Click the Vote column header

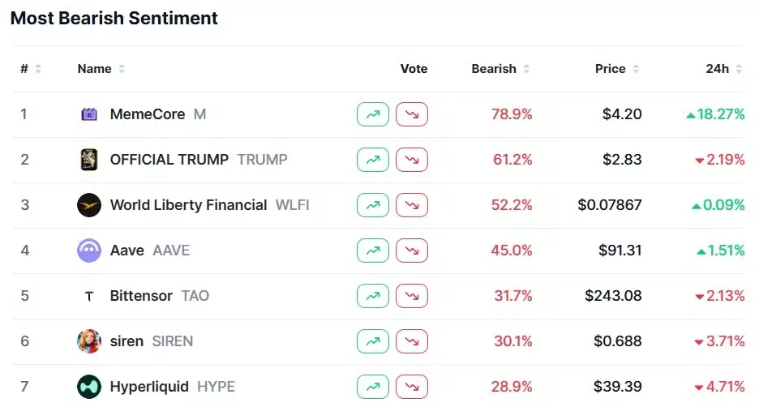[x=414, y=69]
